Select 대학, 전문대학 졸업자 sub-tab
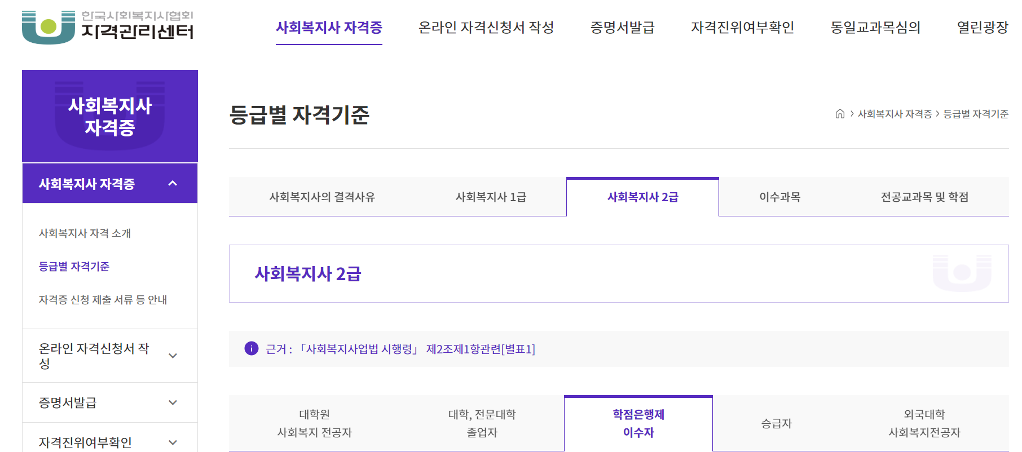1022x452 pixels. (482, 423)
